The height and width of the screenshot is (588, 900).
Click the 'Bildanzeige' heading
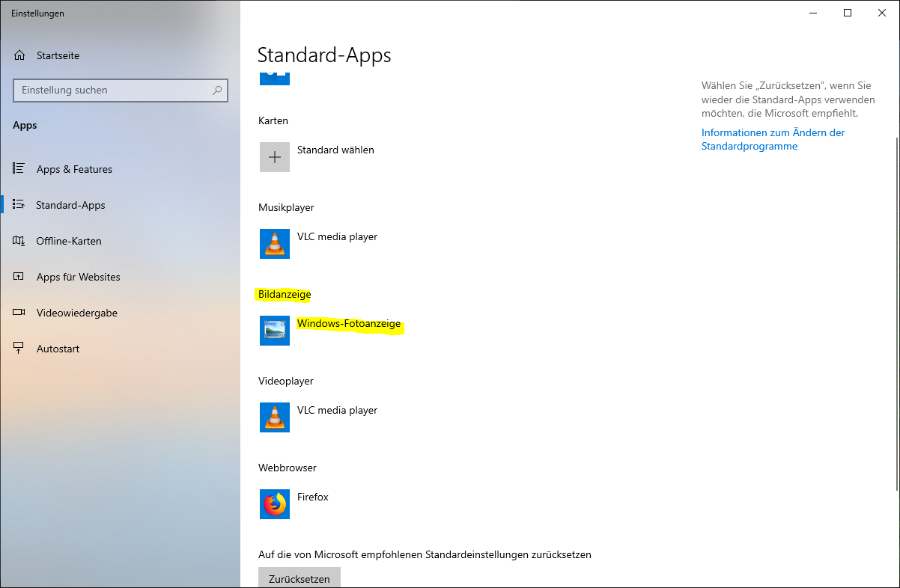coord(285,294)
